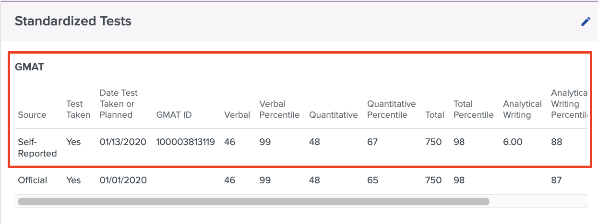Click the Analytical Writing column header
The image size is (598, 224).
522,109
